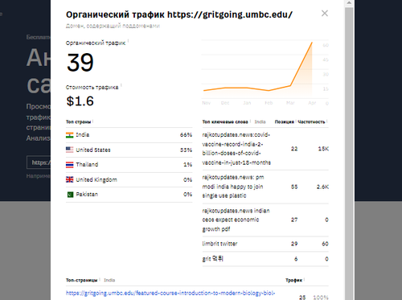Click the Apr peak point on traffic chart
402x300 pixels.
point(312,43)
